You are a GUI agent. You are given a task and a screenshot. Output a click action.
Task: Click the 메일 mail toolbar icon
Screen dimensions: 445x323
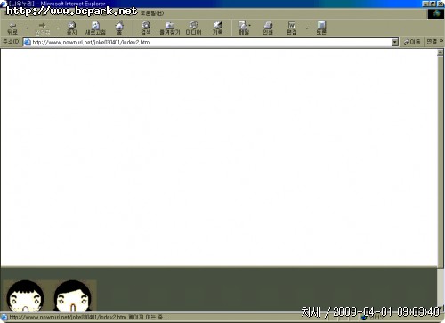(243, 28)
